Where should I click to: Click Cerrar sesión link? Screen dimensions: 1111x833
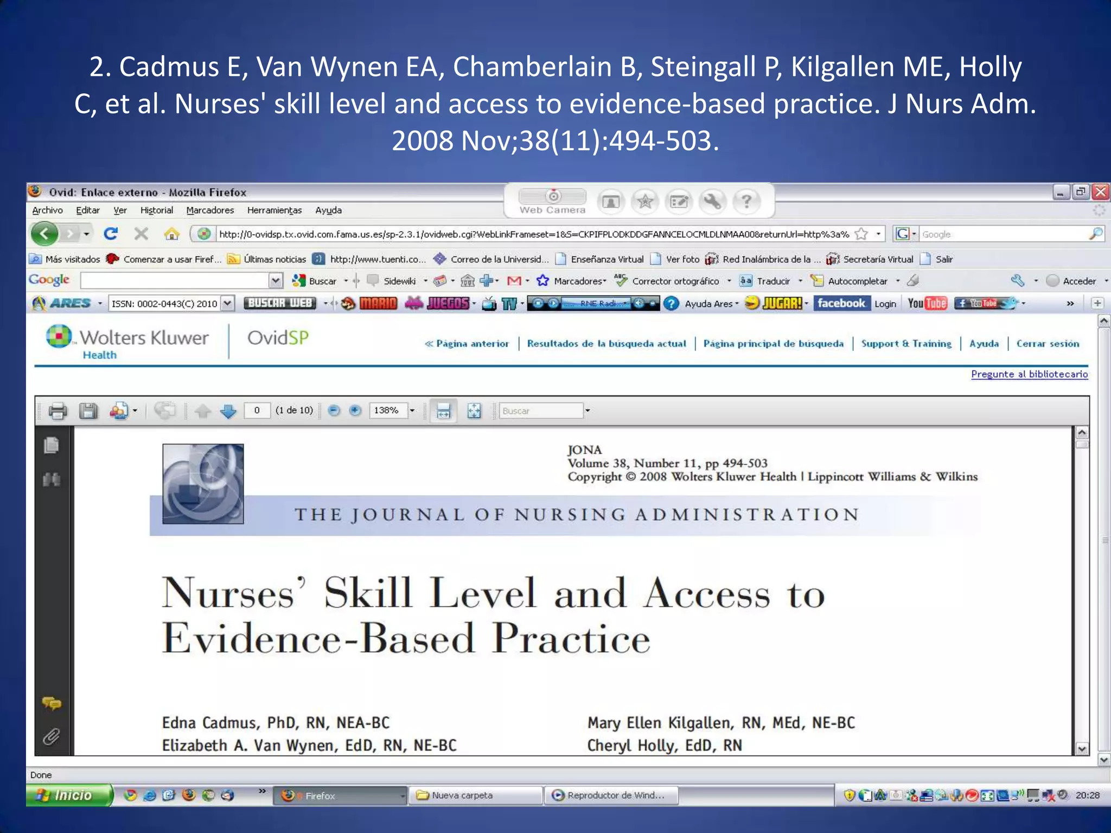(1048, 343)
